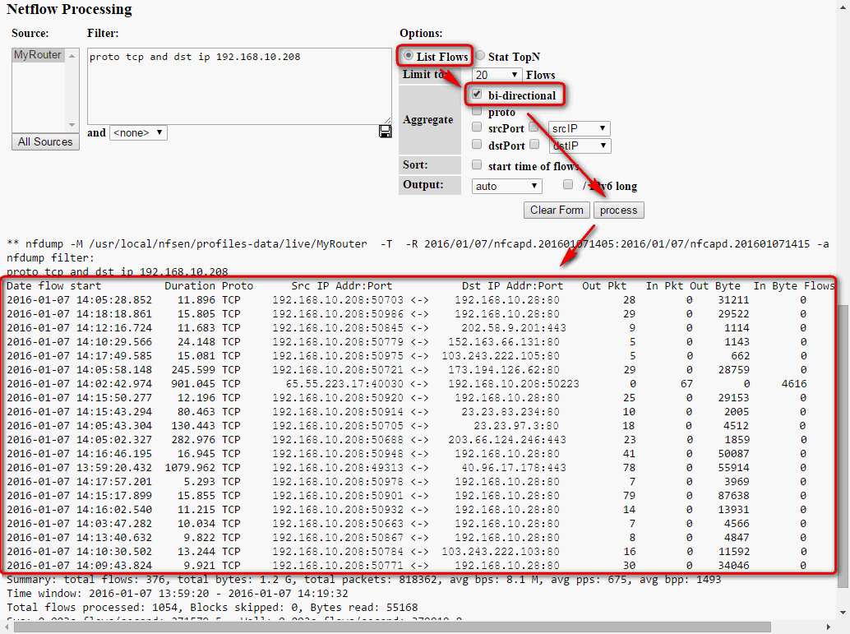The width and height of the screenshot is (850, 634).
Task: Click the All Sources button
Action: pyautogui.click(x=45, y=141)
